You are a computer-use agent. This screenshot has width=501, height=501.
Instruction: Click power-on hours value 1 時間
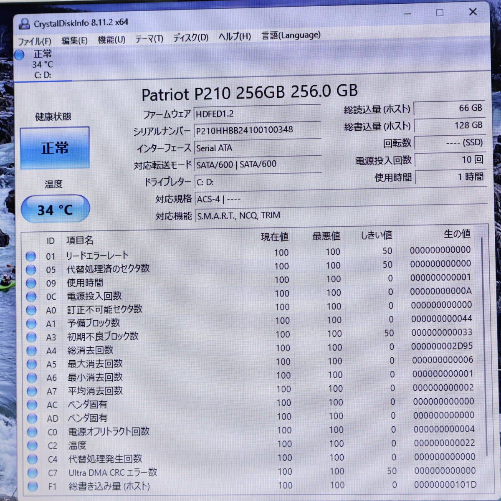coord(451,177)
